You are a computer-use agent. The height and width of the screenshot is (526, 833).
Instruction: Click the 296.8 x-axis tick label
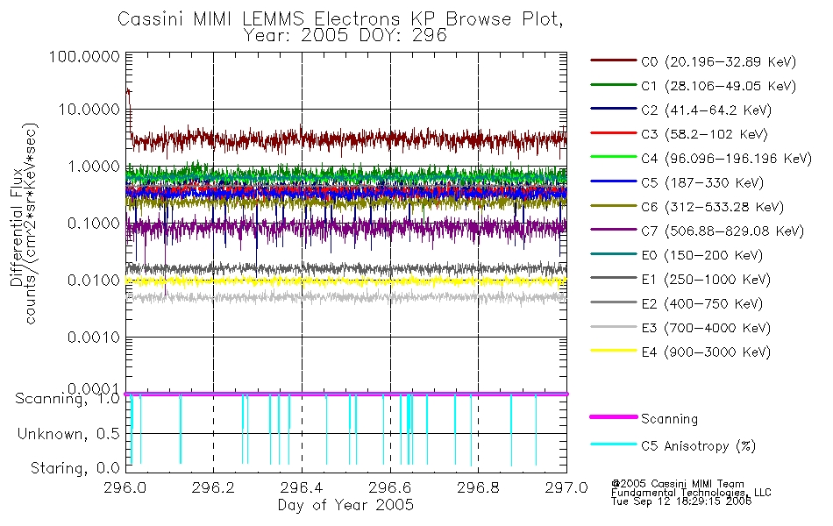tap(478, 487)
